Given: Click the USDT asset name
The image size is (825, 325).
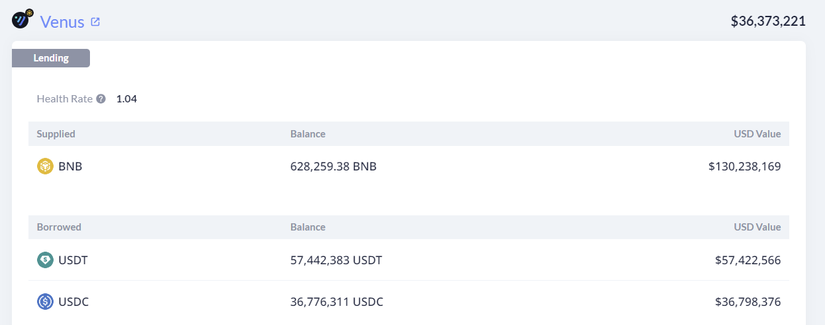Looking at the screenshot, I should 73,260.
